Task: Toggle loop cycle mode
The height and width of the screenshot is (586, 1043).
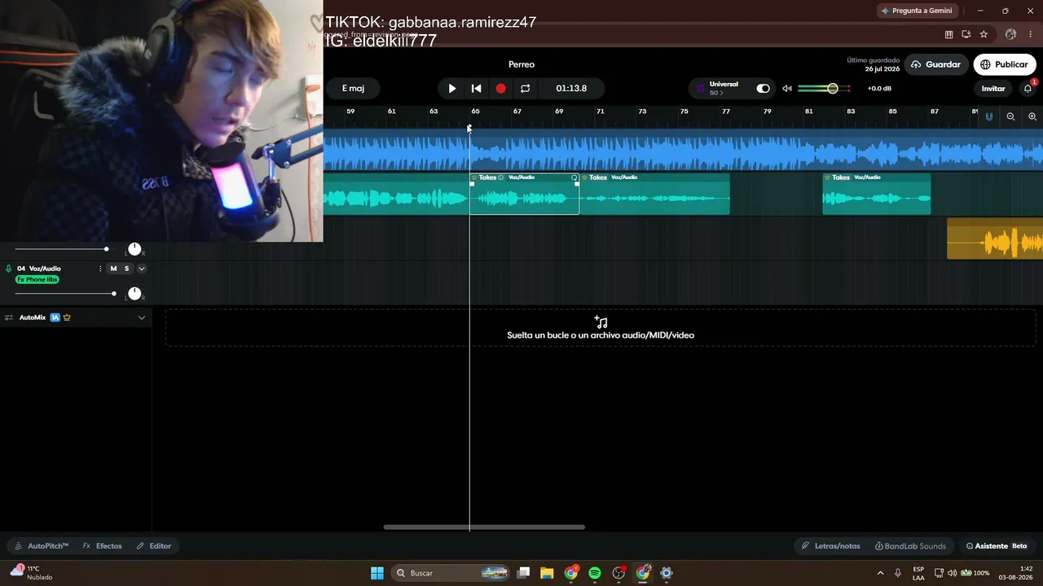Action: tap(526, 89)
